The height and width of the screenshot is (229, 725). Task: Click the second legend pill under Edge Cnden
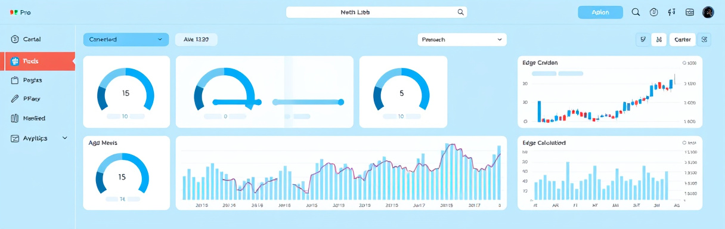point(571,73)
